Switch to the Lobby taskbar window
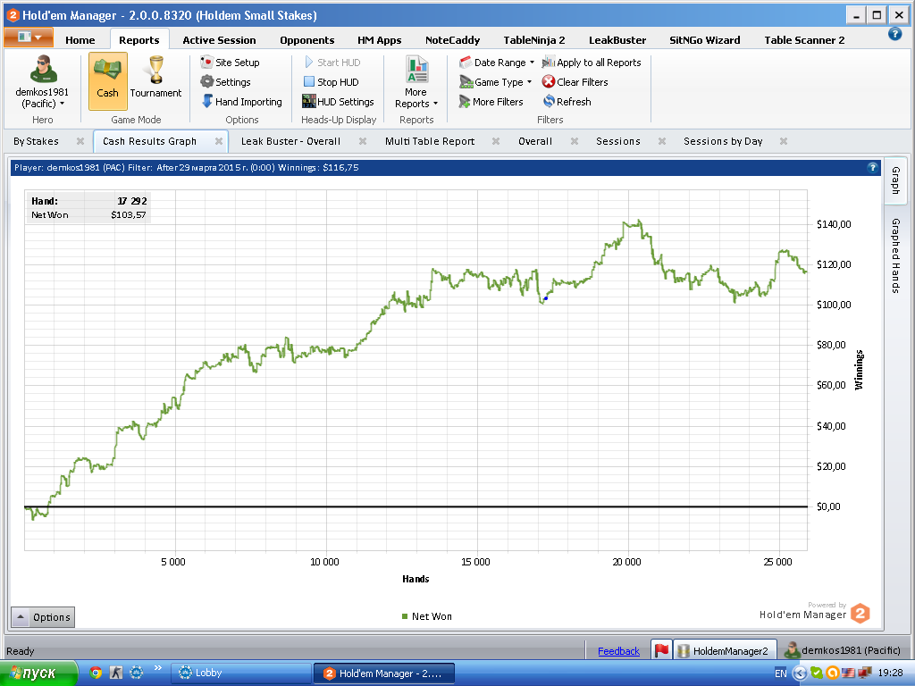 tap(240, 673)
